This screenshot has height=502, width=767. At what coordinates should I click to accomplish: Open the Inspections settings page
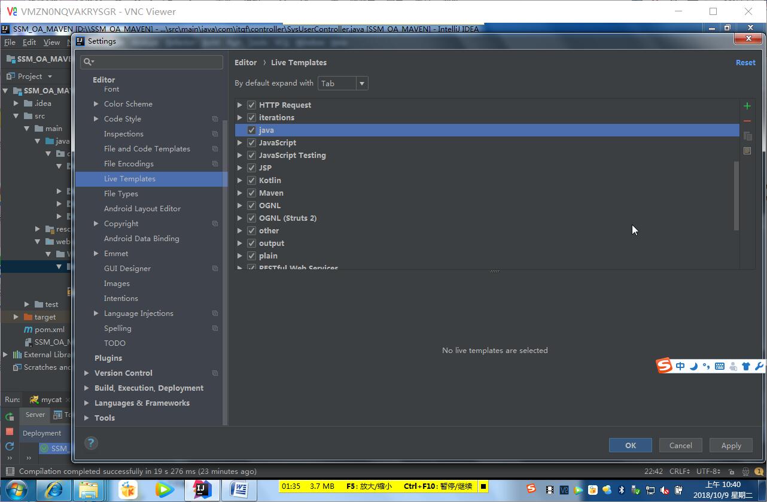(x=123, y=134)
